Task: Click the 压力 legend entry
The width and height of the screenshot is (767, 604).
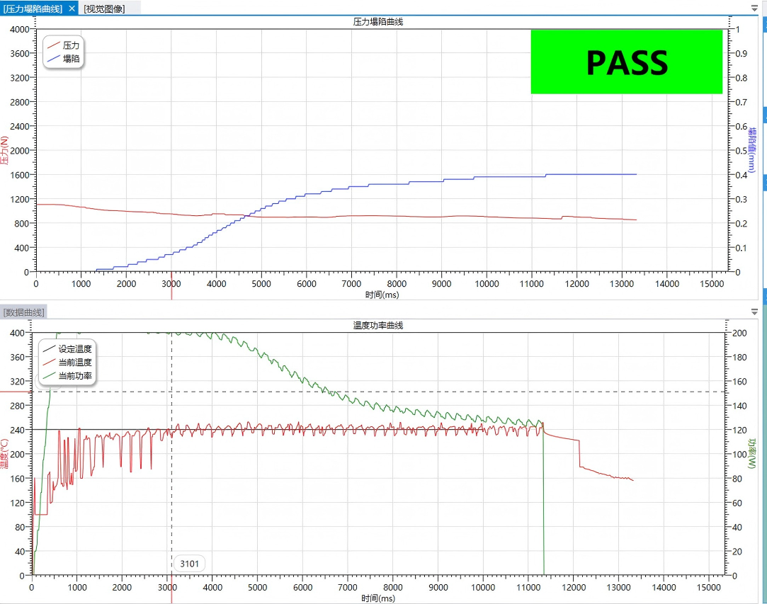Action: pyautogui.click(x=64, y=45)
